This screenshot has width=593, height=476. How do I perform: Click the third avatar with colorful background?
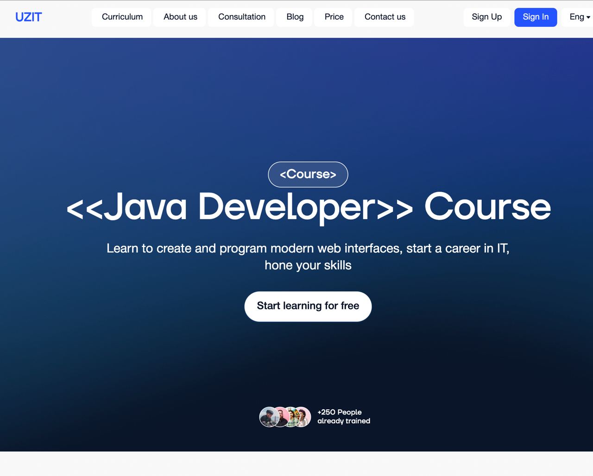tap(291, 417)
